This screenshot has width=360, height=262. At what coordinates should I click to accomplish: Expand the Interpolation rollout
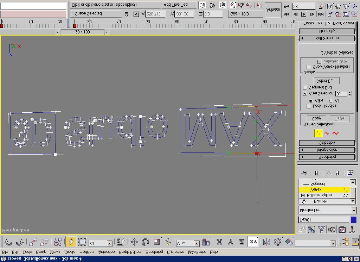point(327,150)
